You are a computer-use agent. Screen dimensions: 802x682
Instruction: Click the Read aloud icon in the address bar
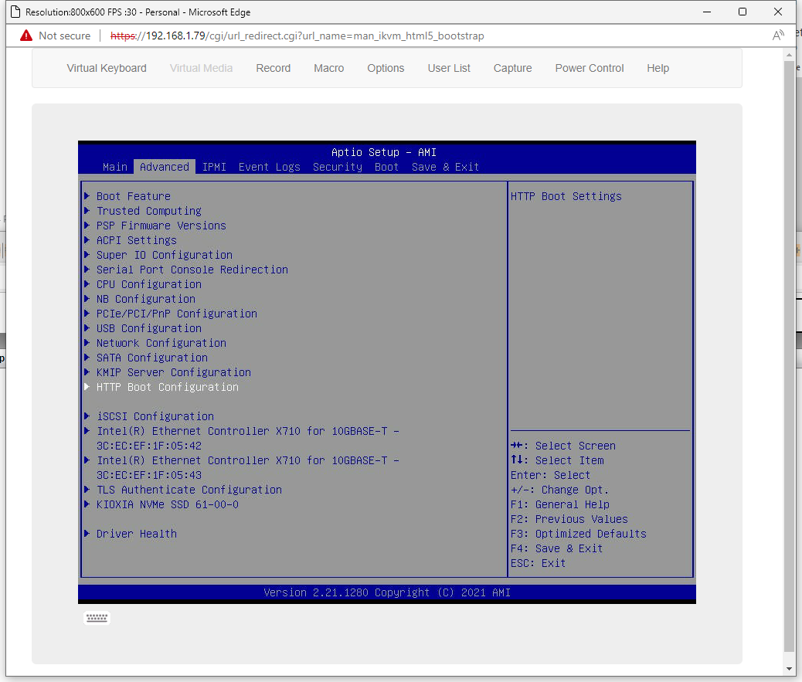pos(778,36)
